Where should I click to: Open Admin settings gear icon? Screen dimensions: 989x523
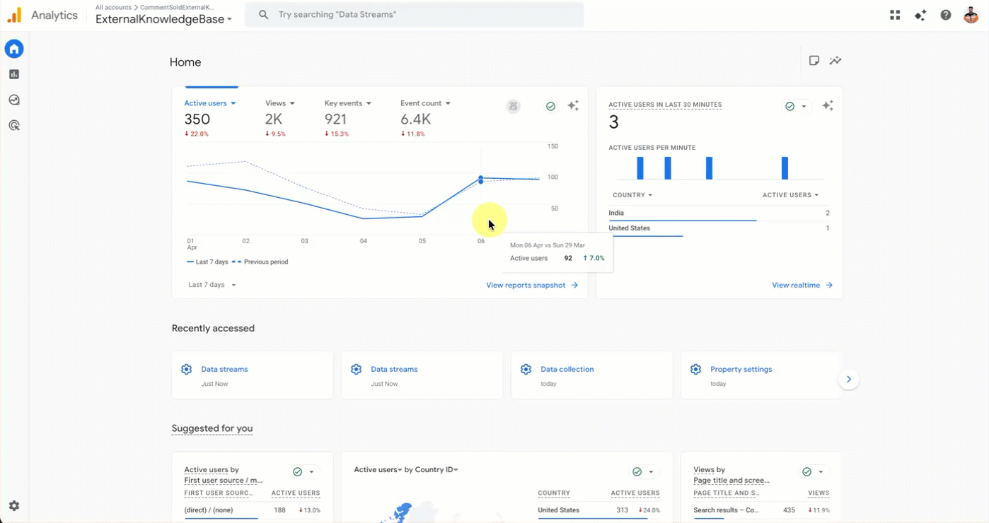pyautogui.click(x=14, y=506)
